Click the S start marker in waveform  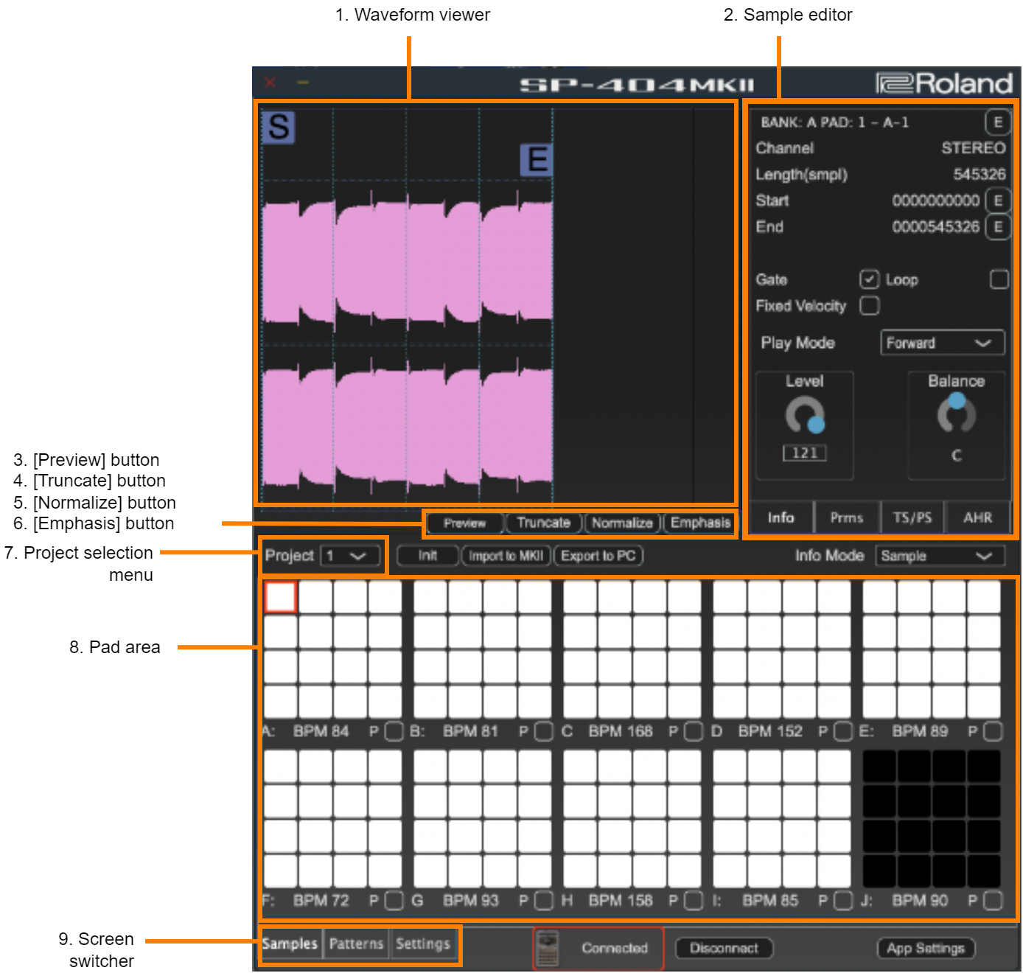[x=279, y=127]
